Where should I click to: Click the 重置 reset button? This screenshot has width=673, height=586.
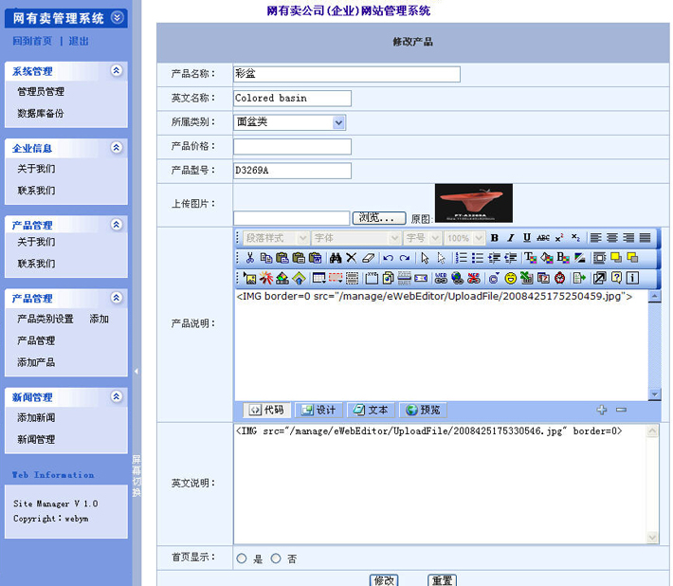pyautogui.click(x=442, y=580)
